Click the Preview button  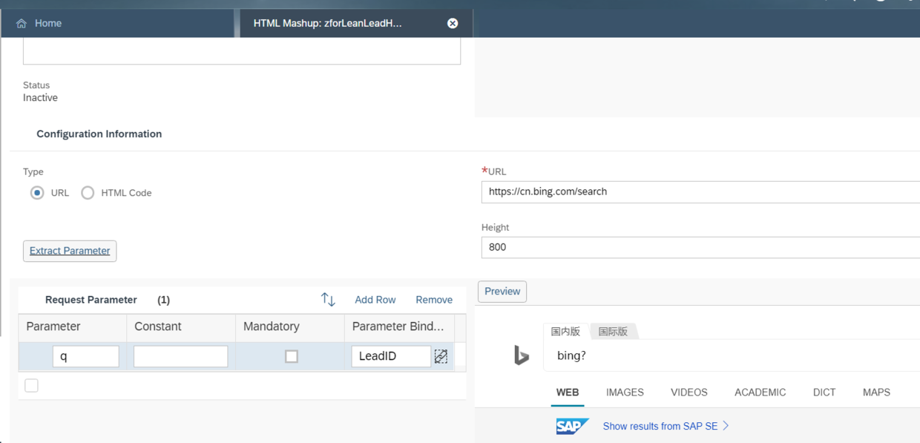502,292
